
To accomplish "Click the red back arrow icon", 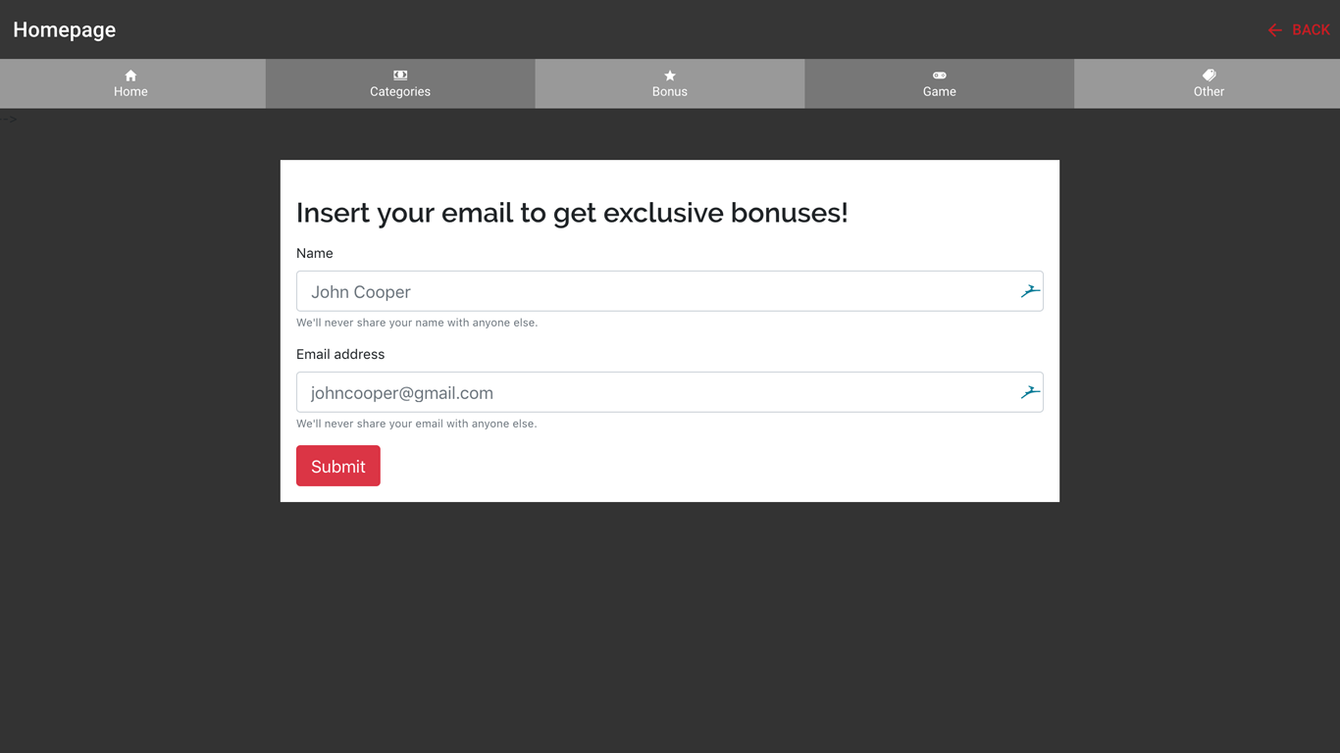I will click(1274, 30).
